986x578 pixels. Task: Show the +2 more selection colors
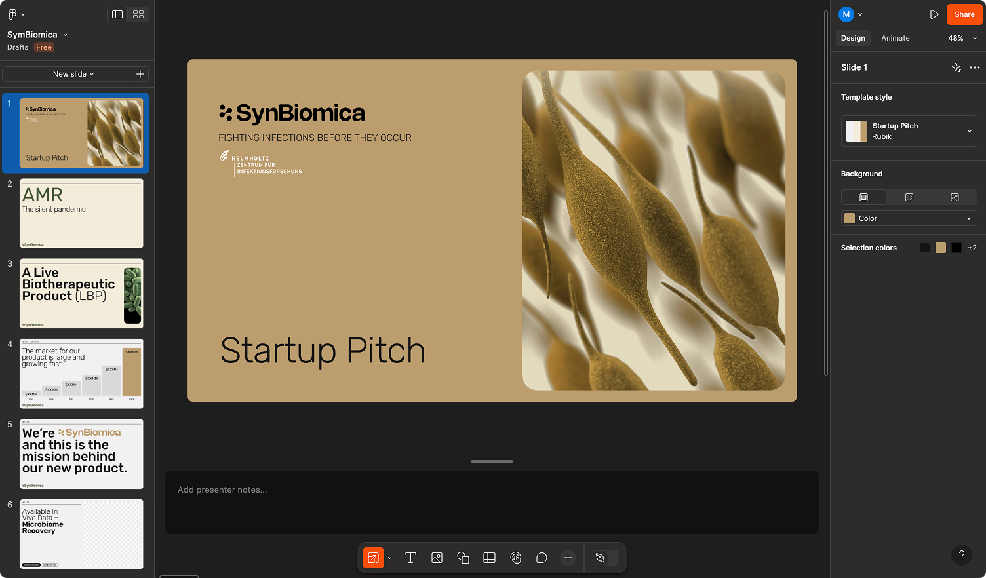972,248
